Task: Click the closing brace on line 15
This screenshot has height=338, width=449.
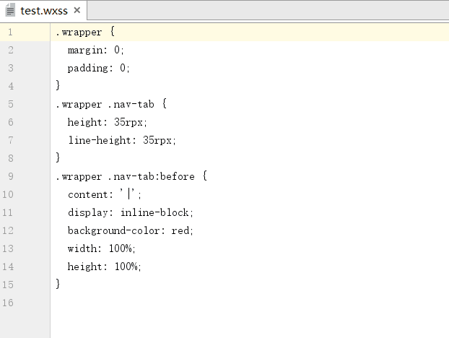Action: pos(58,284)
